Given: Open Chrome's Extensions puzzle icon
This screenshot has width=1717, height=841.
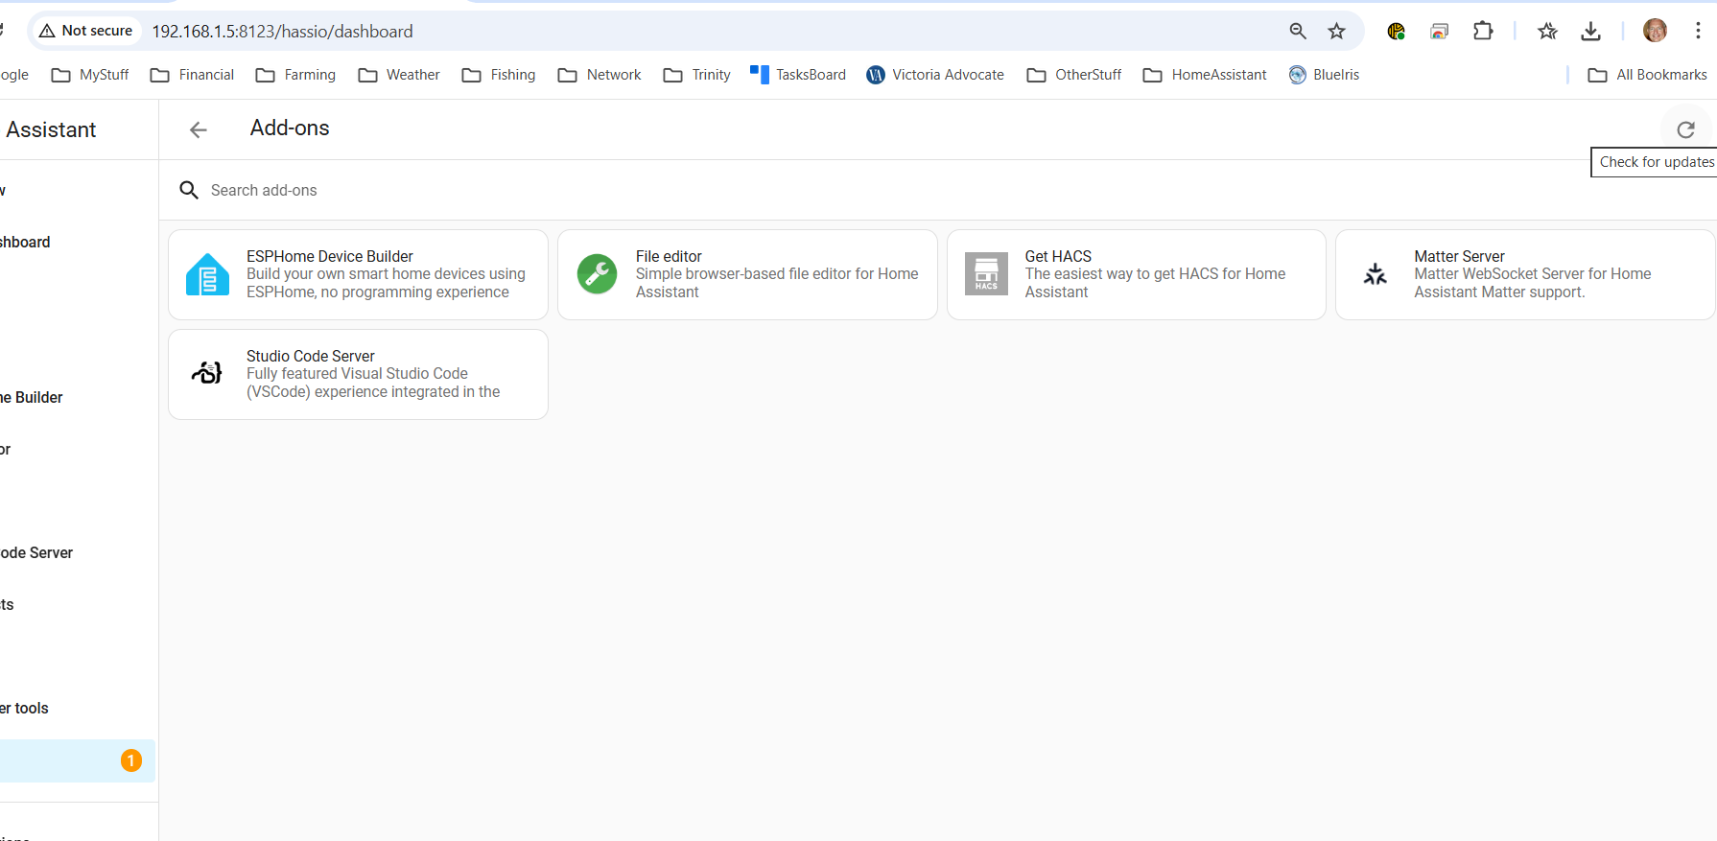Looking at the screenshot, I should [x=1483, y=32].
